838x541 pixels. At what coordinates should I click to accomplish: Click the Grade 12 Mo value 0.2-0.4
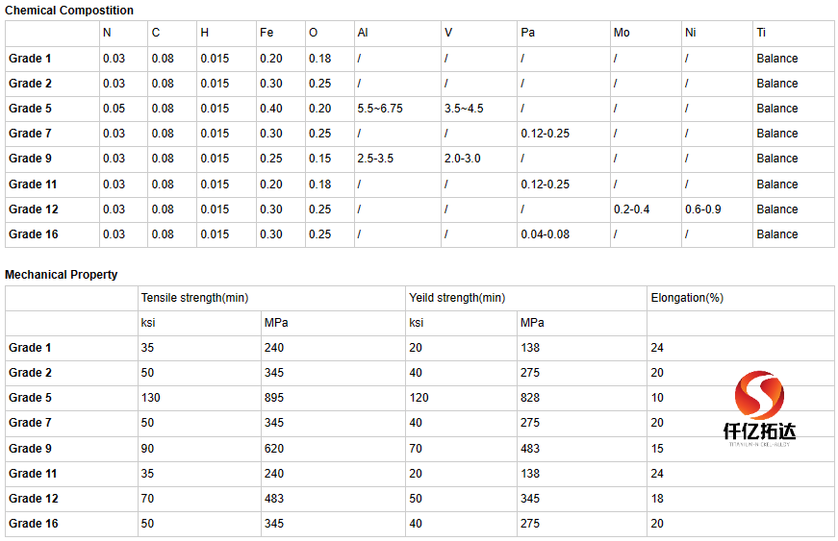click(631, 209)
